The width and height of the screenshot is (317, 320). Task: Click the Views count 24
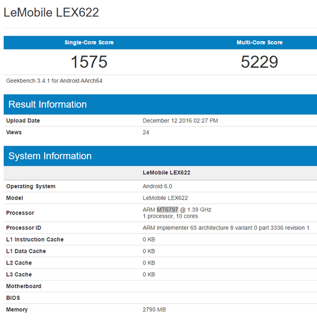coord(146,132)
